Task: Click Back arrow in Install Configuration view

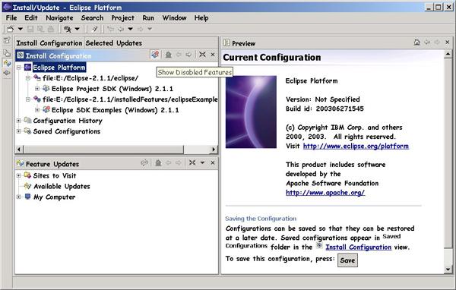Action: (x=179, y=55)
